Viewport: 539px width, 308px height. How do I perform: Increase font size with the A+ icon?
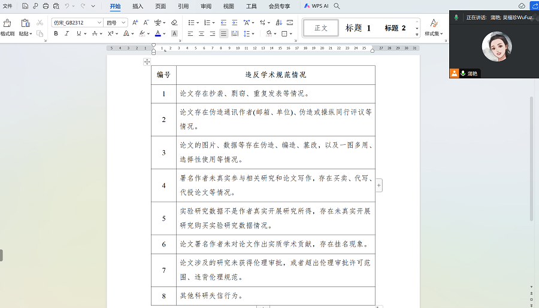135,23
